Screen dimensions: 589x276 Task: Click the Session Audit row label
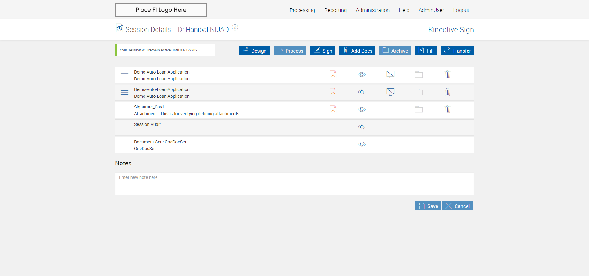[x=147, y=124]
